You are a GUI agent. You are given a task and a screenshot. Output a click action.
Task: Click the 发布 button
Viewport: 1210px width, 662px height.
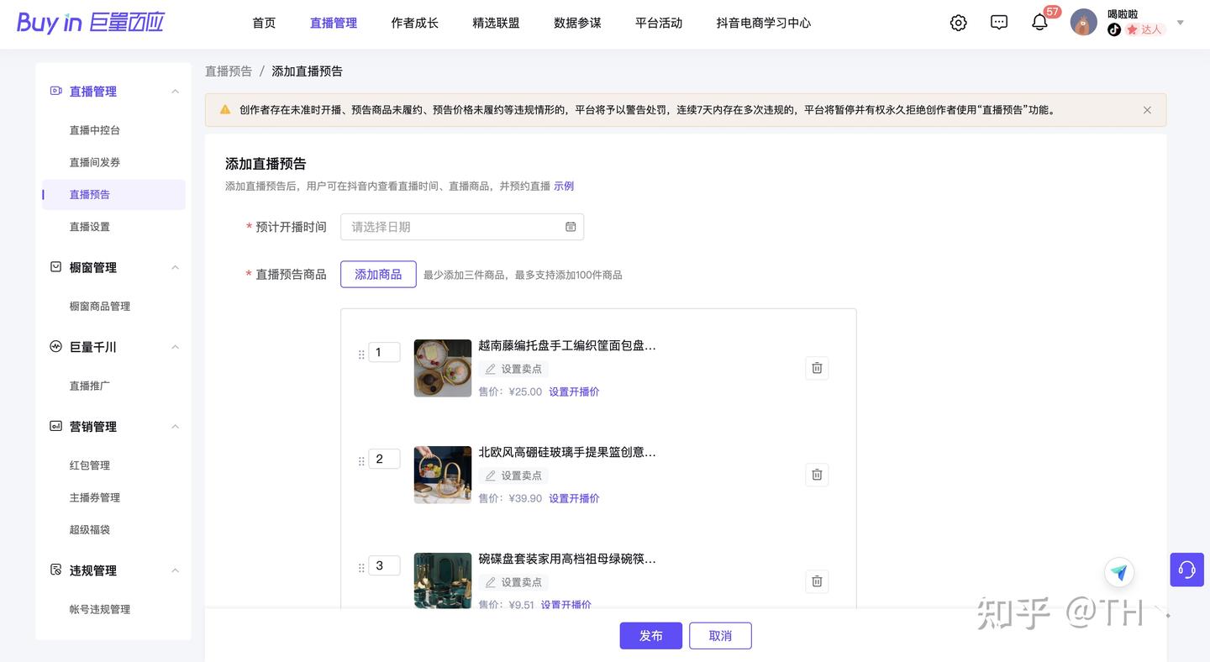tap(651, 636)
